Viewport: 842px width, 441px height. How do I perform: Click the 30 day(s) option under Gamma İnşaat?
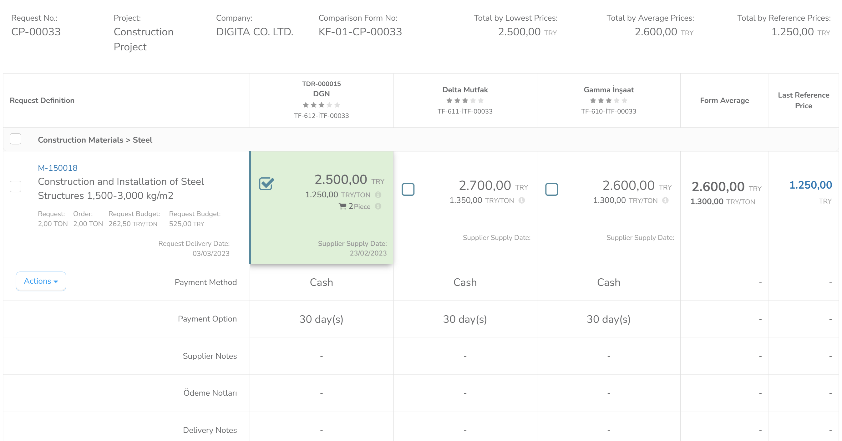click(x=609, y=319)
